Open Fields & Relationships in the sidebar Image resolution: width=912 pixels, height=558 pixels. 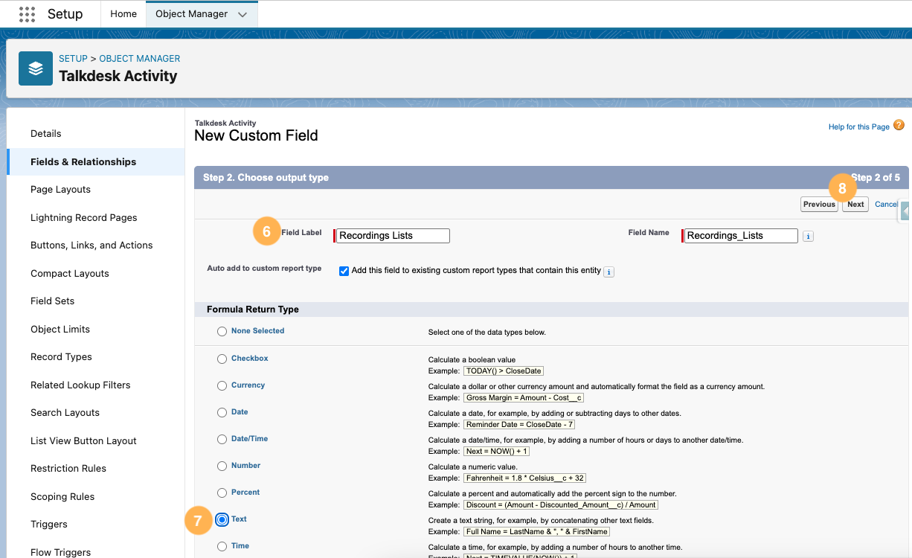click(83, 161)
